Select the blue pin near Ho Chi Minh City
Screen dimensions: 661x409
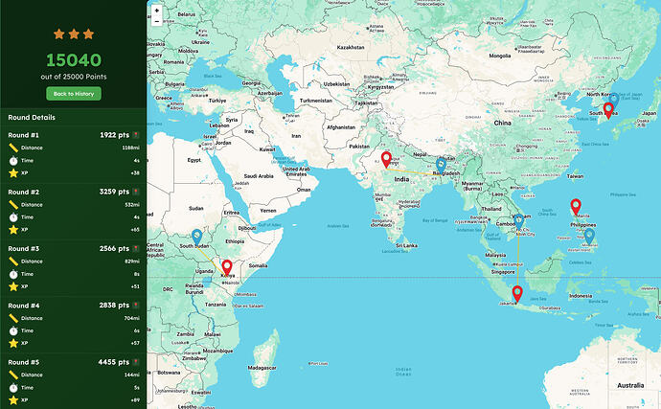click(518, 222)
